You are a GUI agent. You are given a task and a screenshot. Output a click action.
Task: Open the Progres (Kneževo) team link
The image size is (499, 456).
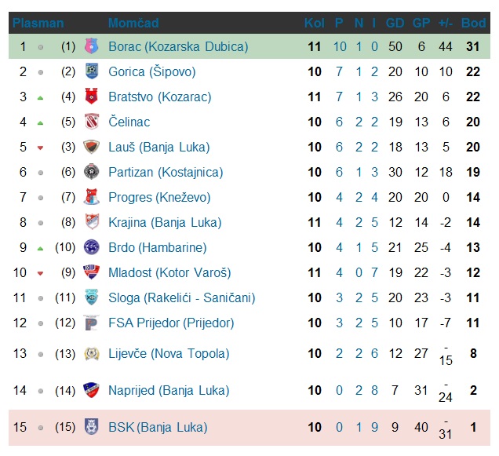coord(152,198)
